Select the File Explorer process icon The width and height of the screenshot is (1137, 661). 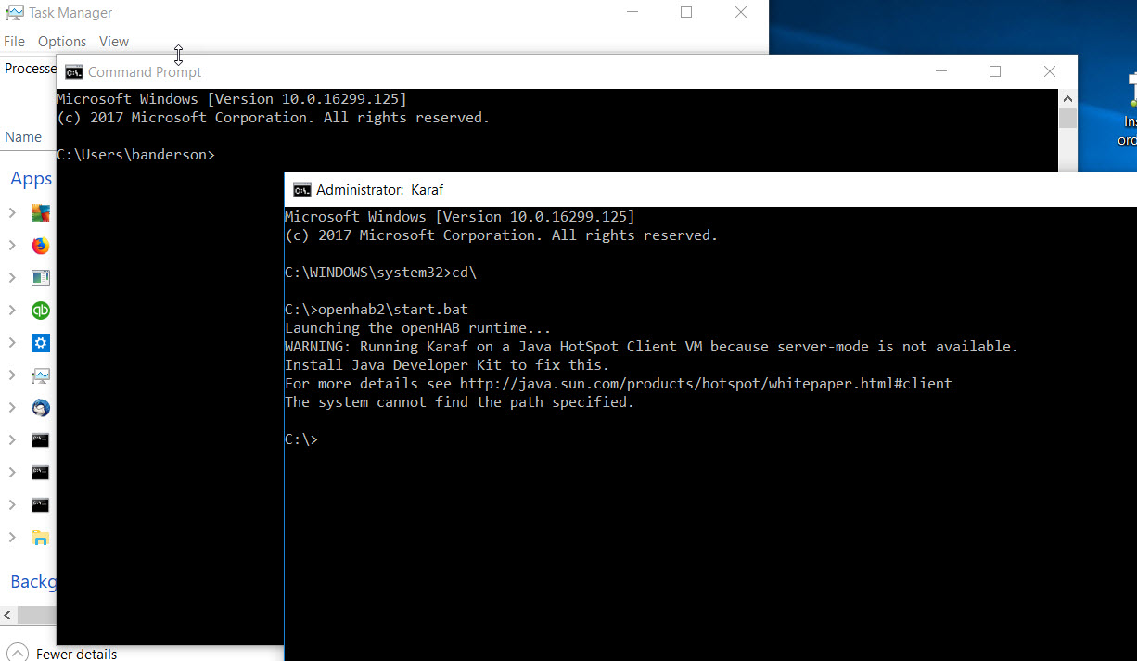(x=40, y=538)
